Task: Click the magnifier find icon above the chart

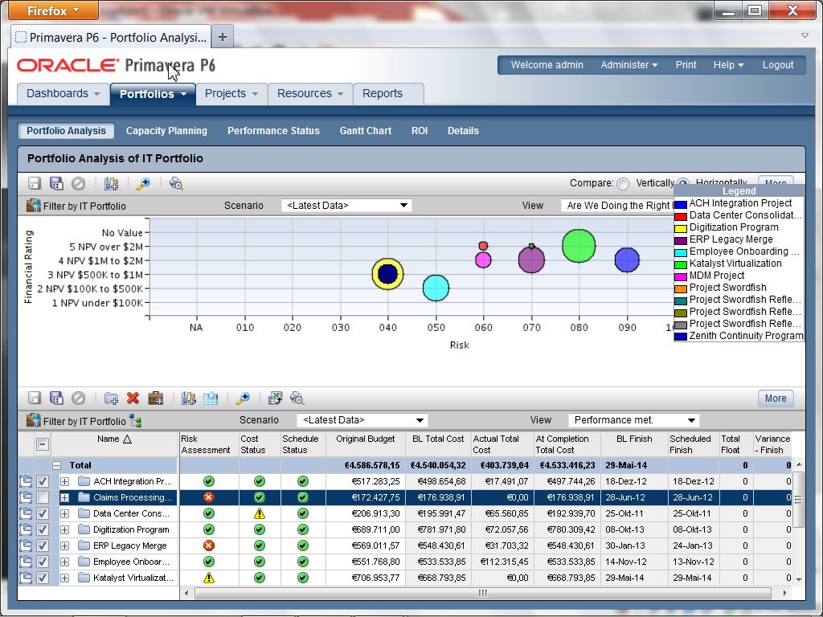Action: [x=143, y=183]
